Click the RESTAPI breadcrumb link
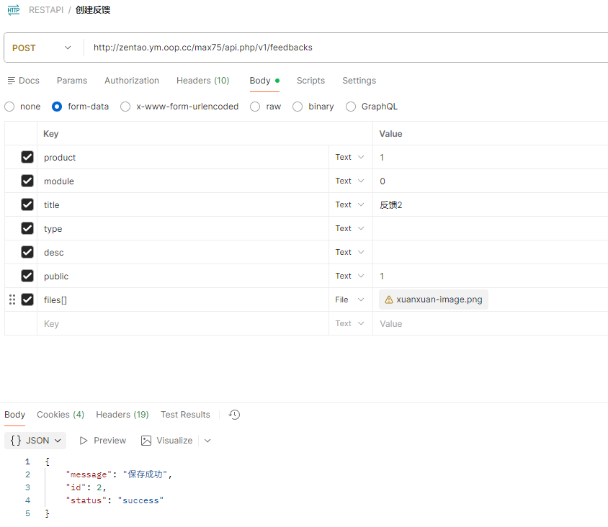This screenshot has height=527, width=608. pyautogui.click(x=45, y=10)
